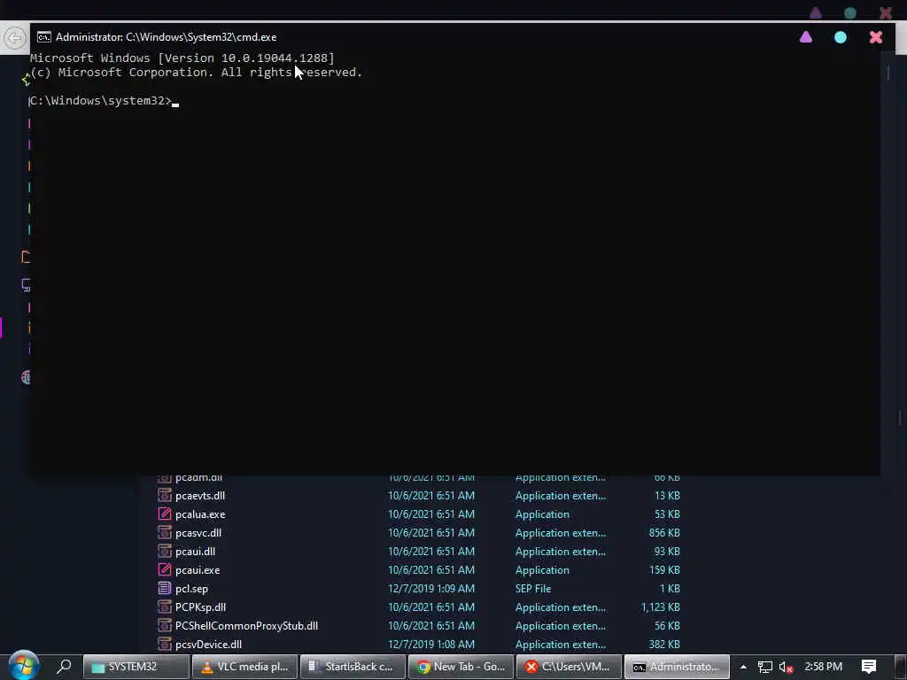Select file name PCPKsp.dll

pos(200,607)
